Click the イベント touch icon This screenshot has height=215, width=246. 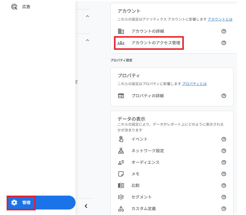coord(121,139)
